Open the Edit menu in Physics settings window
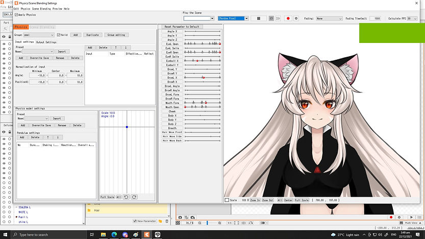The image size is (425, 239). coord(16,9)
